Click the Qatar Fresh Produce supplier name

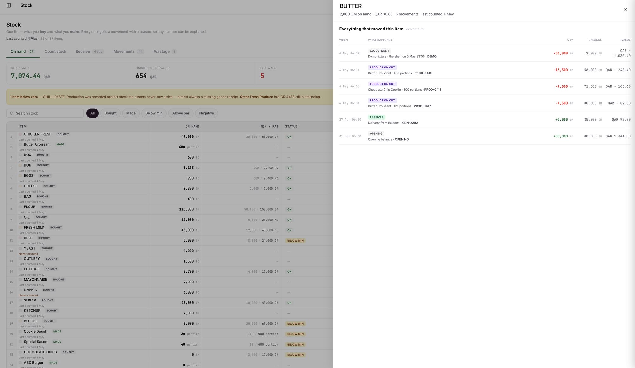point(256,97)
